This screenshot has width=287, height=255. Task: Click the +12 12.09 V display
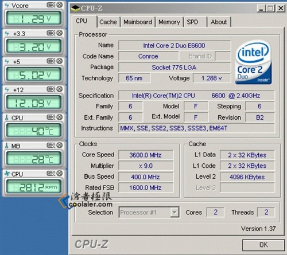(34, 103)
